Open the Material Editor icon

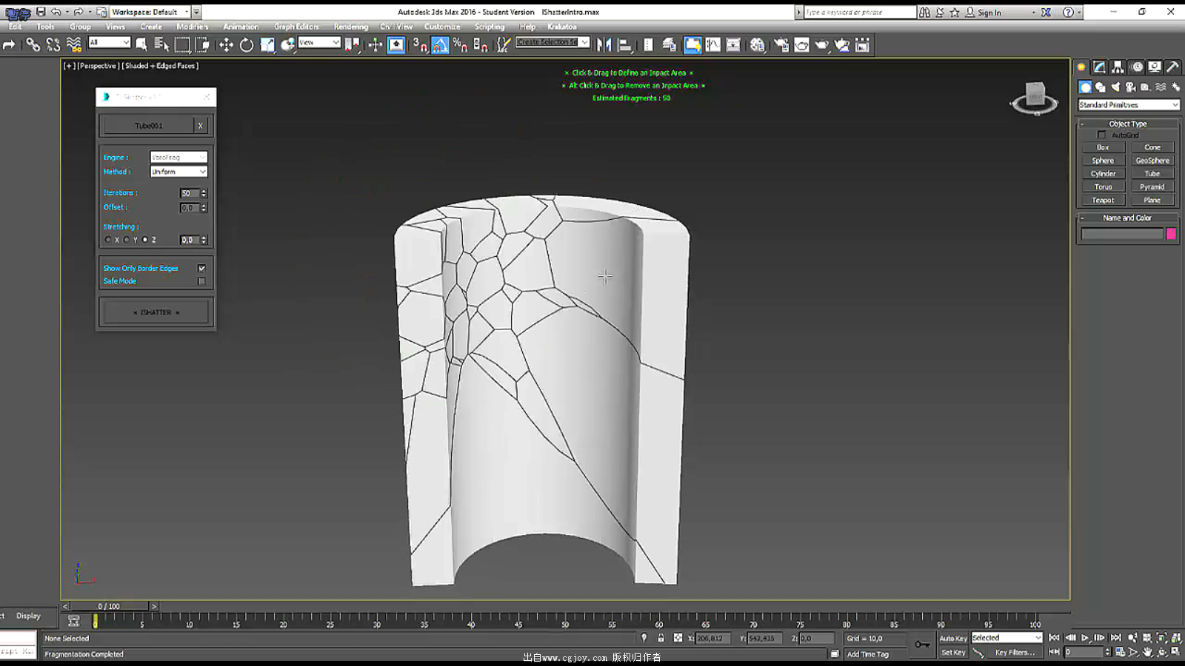(757, 45)
